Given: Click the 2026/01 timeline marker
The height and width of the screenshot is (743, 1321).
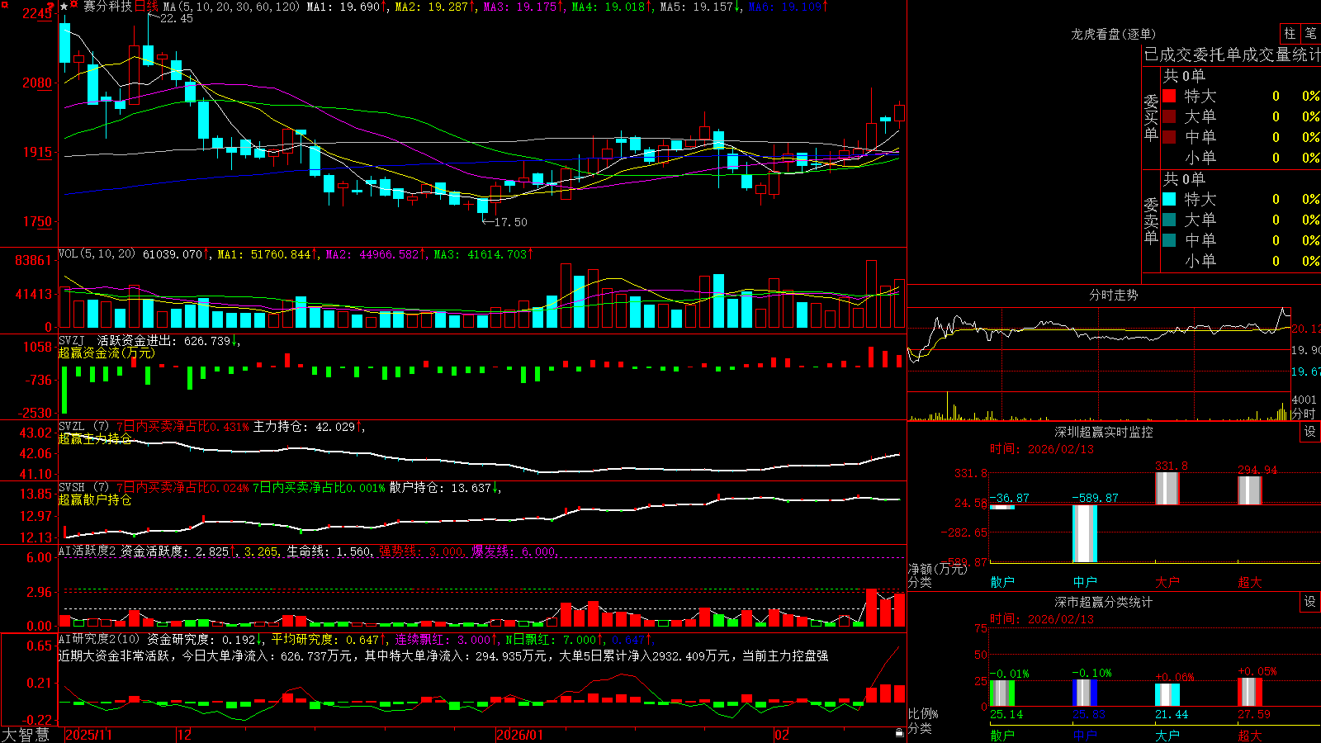Looking at the screenshot, I should [x=520, y=735].
